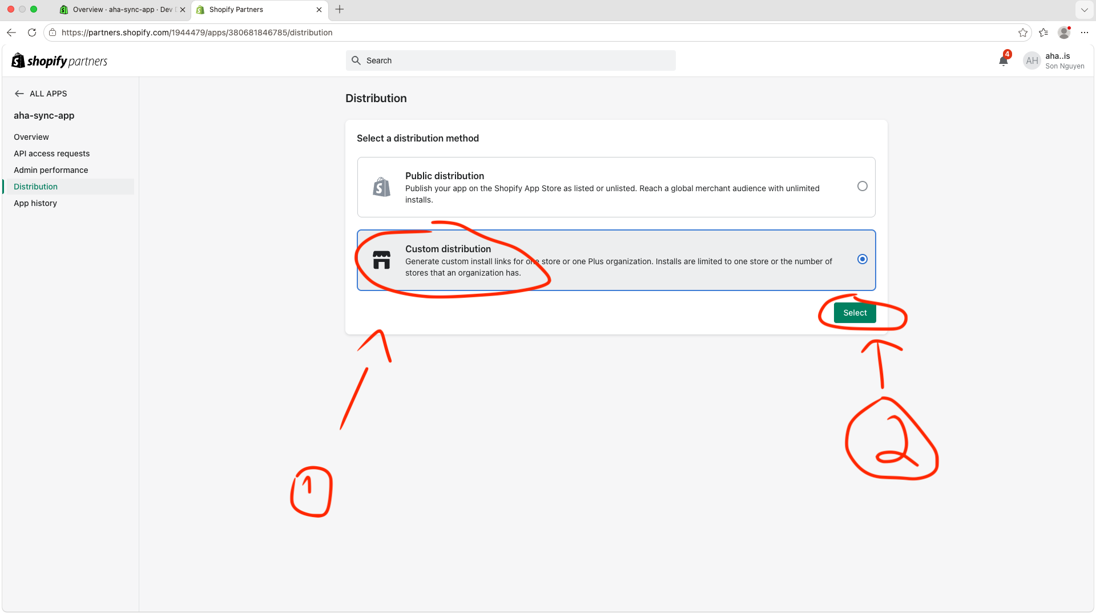Bookmark page with the star icon
Viewport: 1096px width, 614px height.
pos(1023,33)
